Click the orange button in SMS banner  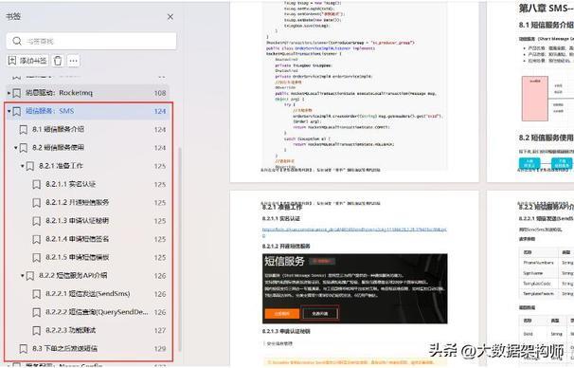(281, 314)
